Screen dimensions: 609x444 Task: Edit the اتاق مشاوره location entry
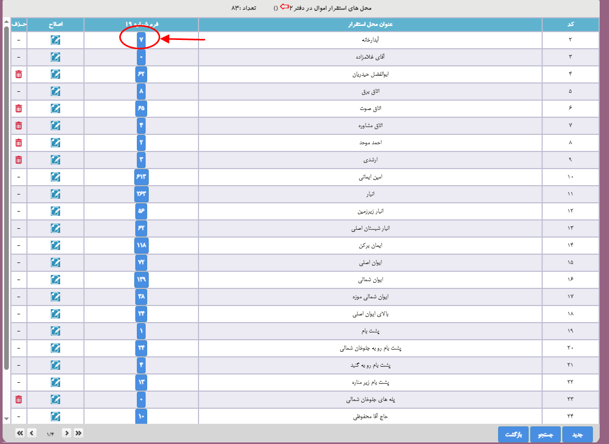tap(55, 126)
